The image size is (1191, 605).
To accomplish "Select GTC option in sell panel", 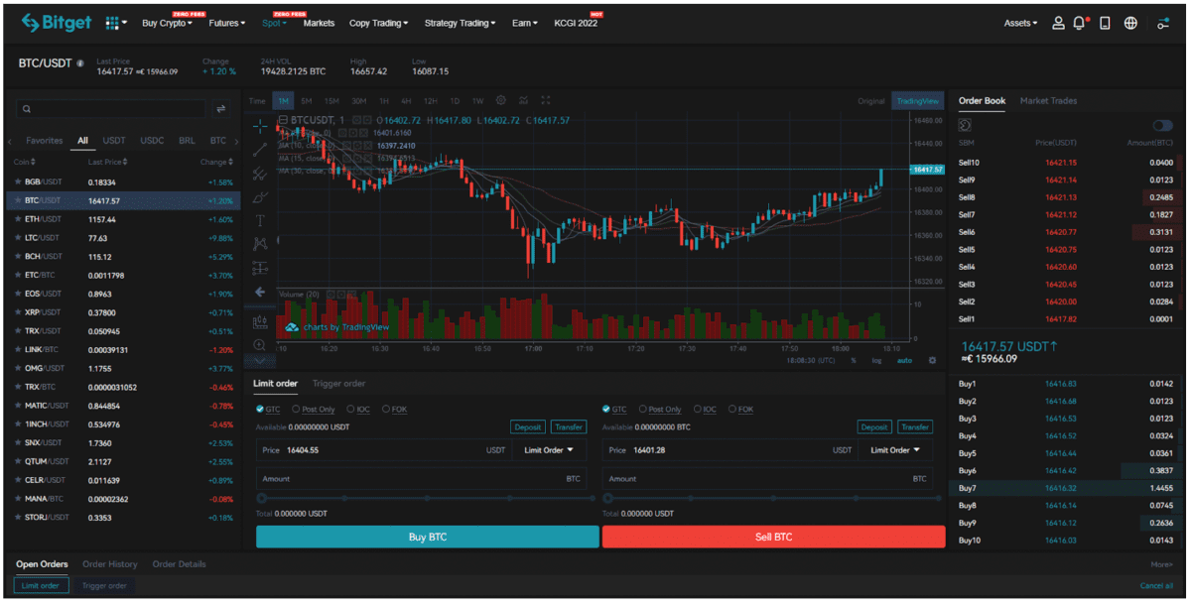I will pos(615,410).
